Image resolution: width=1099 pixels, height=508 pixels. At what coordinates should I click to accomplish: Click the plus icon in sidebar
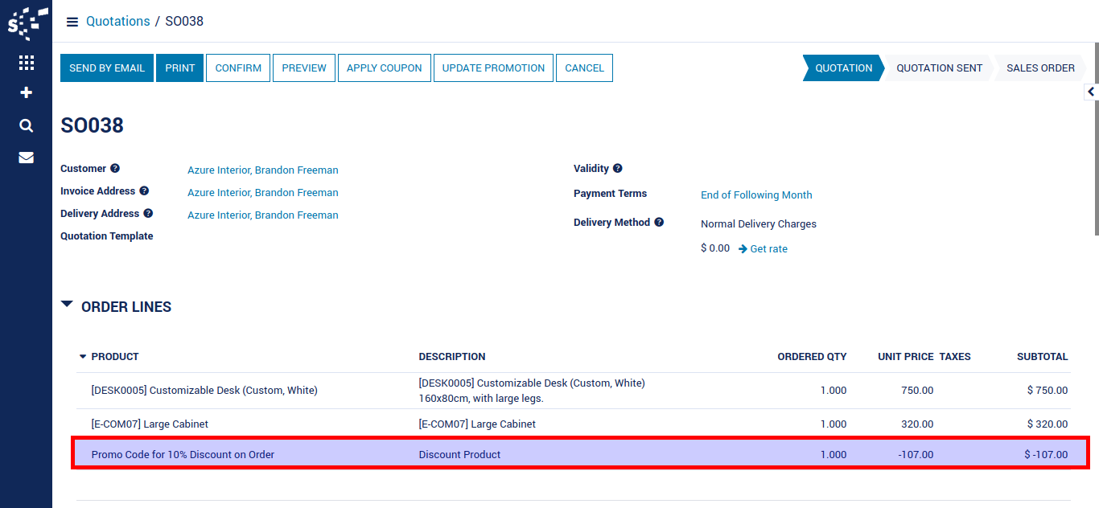click(x=26, y=92)
